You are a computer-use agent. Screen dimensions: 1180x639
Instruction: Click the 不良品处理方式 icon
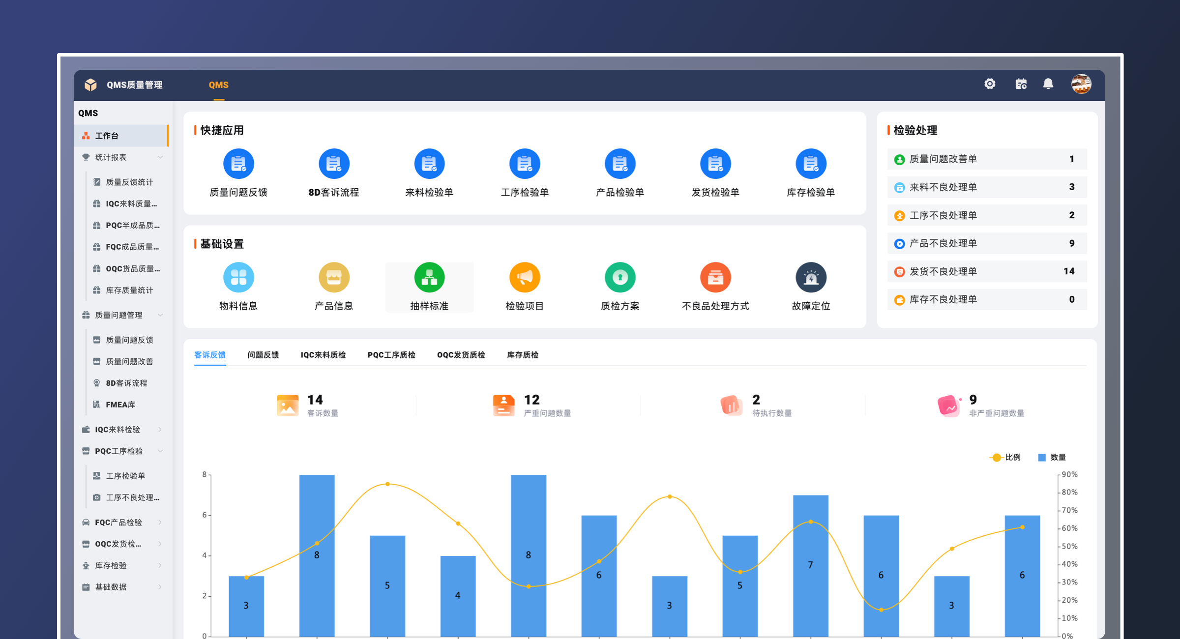coord(715,277)
